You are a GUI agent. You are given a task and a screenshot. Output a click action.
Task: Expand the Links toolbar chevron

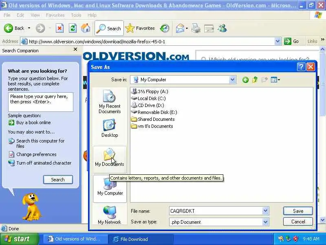click(x=322, y=40)
